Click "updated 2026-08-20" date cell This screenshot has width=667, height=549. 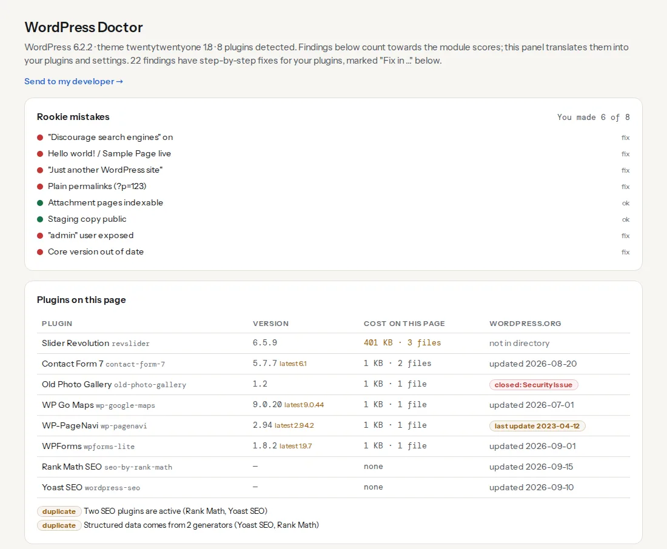pos(532,364)
